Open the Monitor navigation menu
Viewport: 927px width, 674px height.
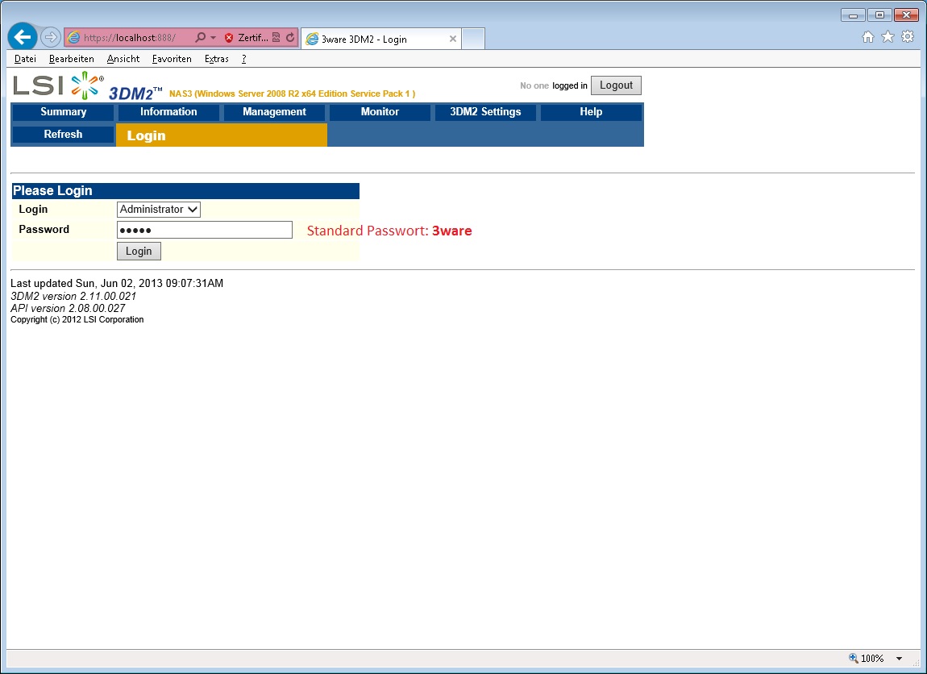tap(380, 112)
